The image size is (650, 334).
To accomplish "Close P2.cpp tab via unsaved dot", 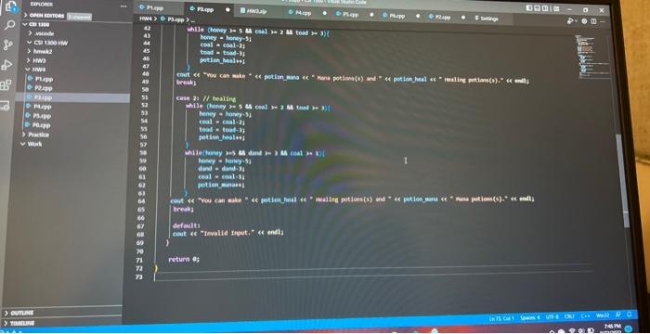I will click(x=463, y=18).
